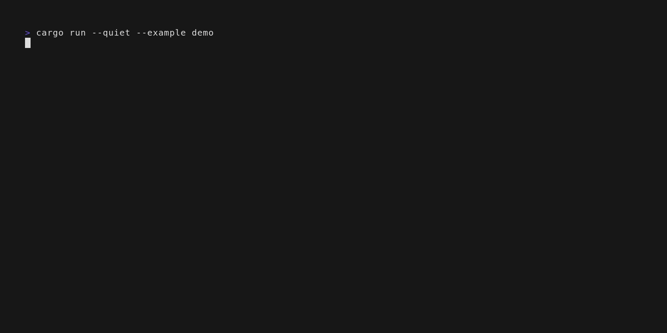
Task: Click the double dash before "example"
Action: 142,33
